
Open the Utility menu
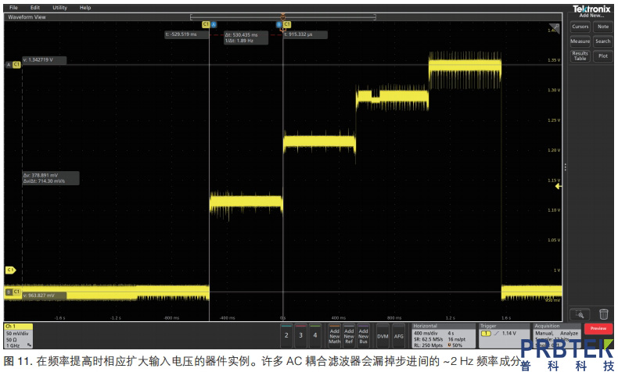59,7
